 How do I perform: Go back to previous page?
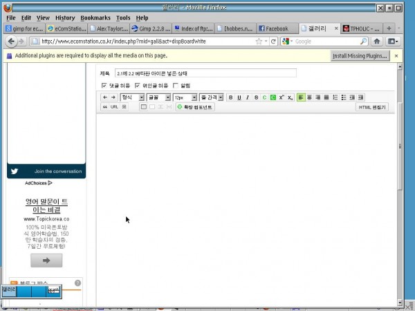[x=11, y=41]
